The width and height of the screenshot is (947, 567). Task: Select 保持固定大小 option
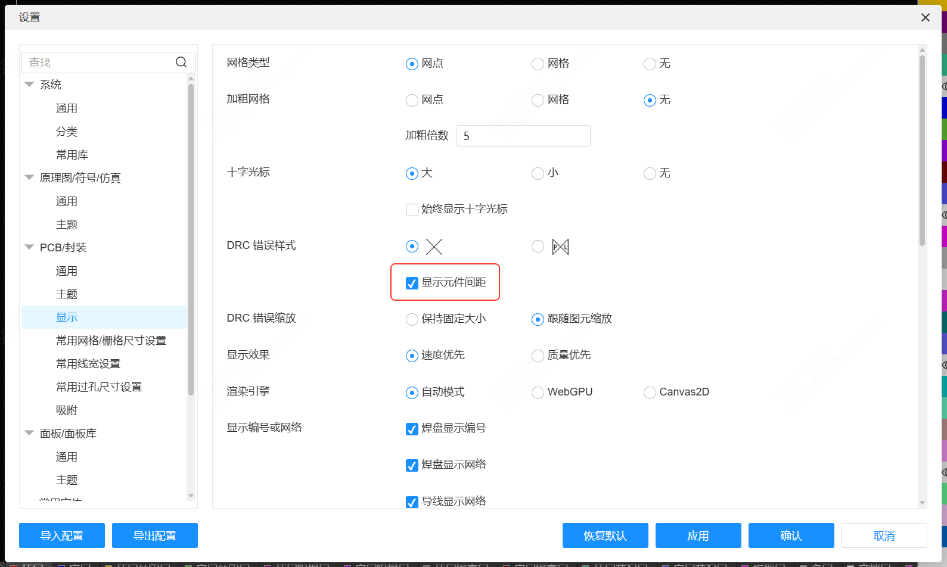tap(412, 319)
